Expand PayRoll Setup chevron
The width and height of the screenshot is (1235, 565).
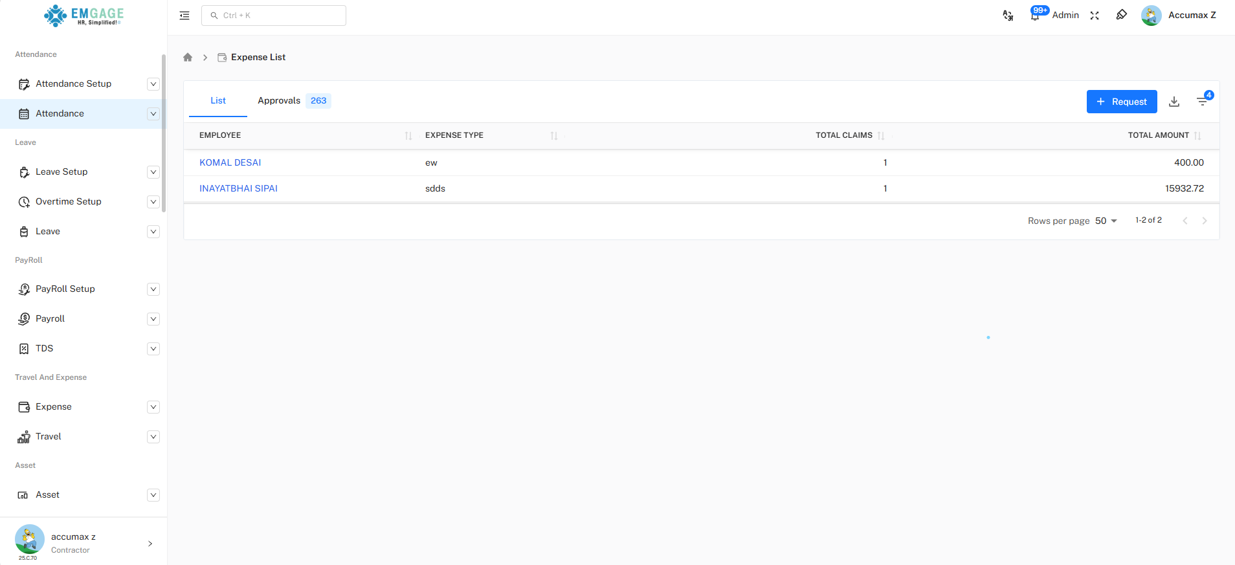[x=153, y=289]
